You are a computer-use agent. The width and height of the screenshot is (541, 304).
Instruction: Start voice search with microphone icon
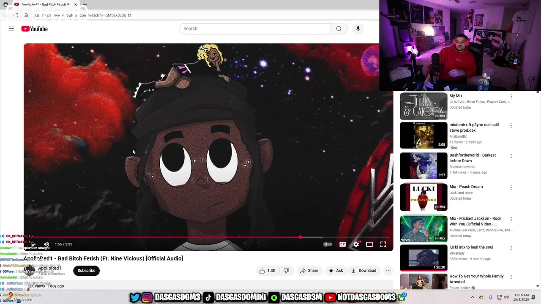tap(358, 29)
